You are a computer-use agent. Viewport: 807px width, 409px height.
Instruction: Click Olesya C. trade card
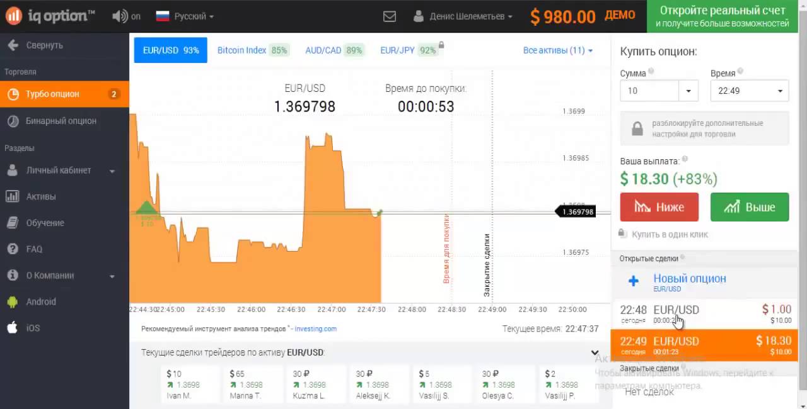506,384
